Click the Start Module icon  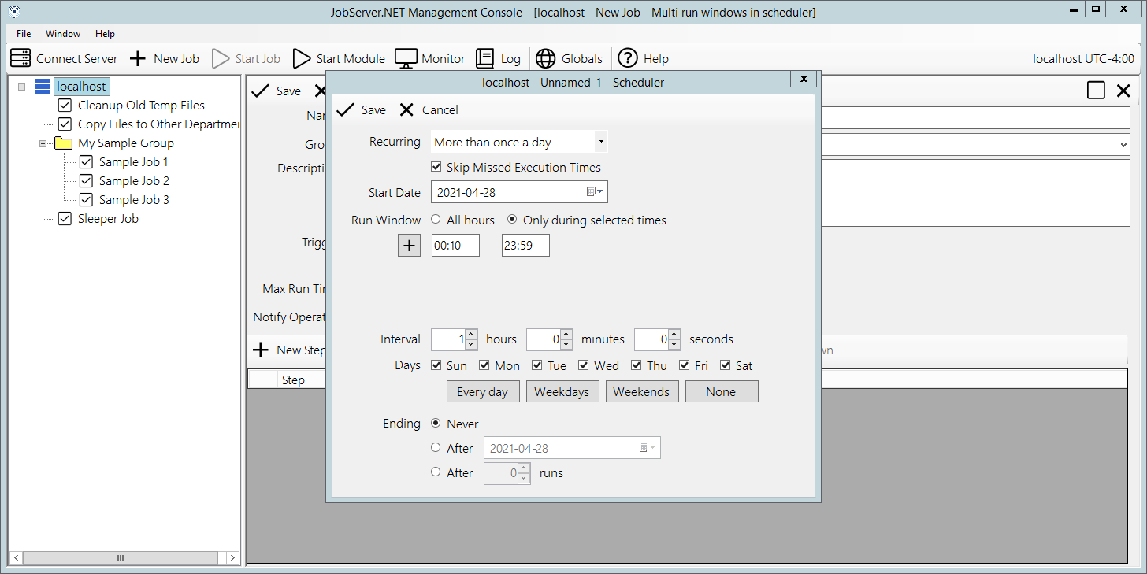[303, 57]
